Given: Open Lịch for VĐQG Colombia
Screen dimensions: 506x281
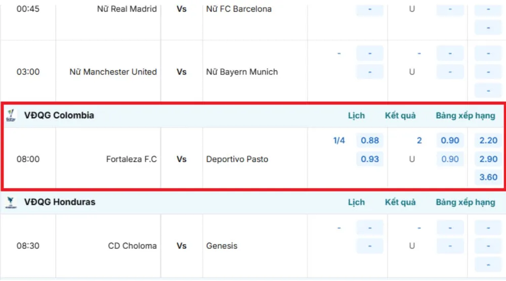Looking at the screenshot, I should click(356, 115).
